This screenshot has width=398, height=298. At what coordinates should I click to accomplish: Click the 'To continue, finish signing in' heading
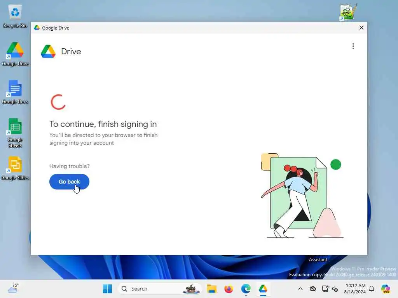[103, 124]
